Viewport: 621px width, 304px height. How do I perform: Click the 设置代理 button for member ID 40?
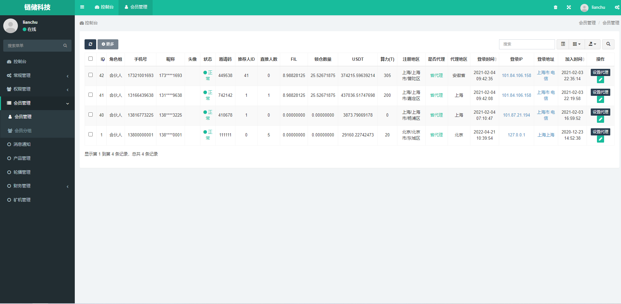tap(600, 112)
